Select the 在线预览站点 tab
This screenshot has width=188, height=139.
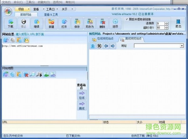(104, 39)
